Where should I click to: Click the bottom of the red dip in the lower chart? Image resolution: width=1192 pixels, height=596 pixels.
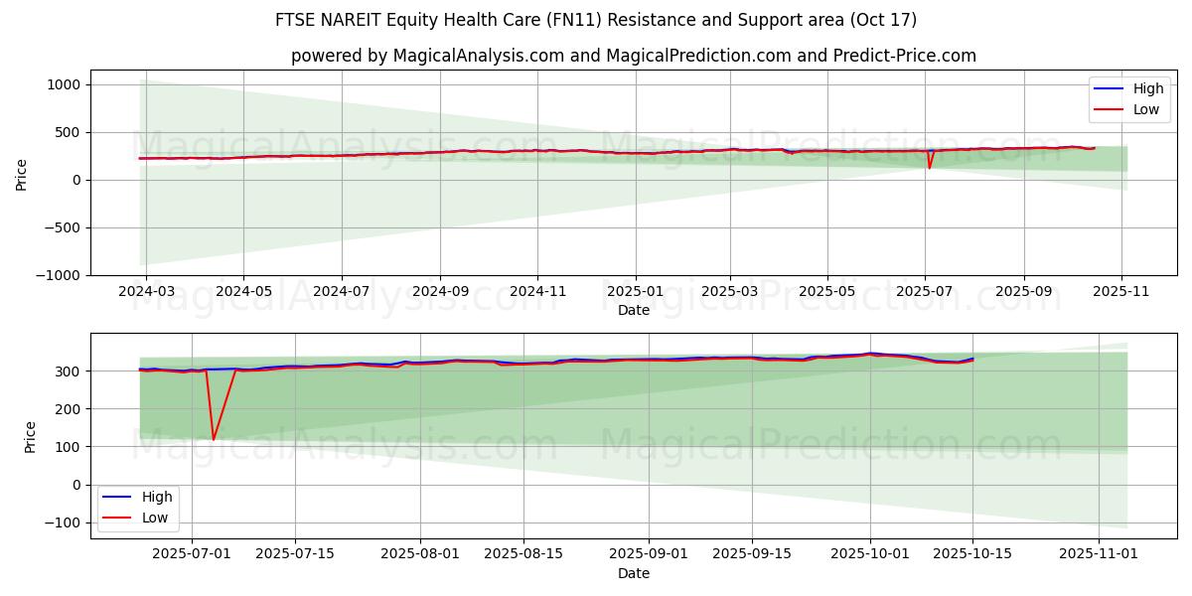[x=213, y=439]
